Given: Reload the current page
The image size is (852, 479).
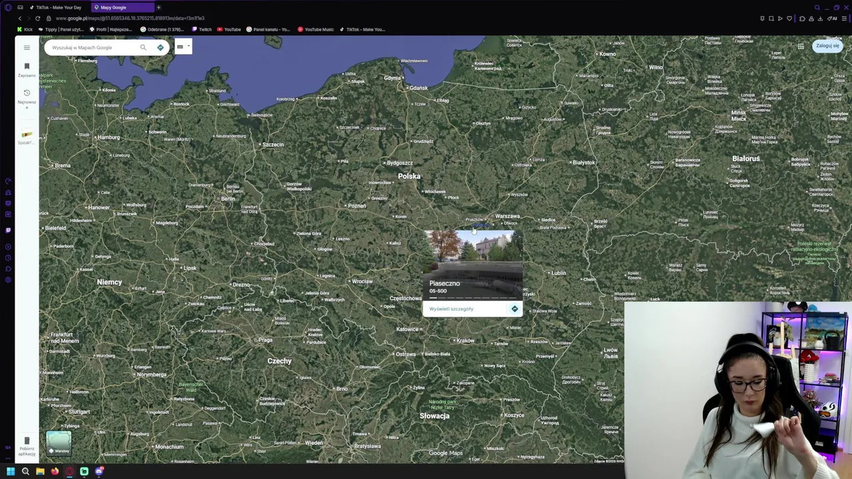Looking at the screenshot, I should [38, 19].
